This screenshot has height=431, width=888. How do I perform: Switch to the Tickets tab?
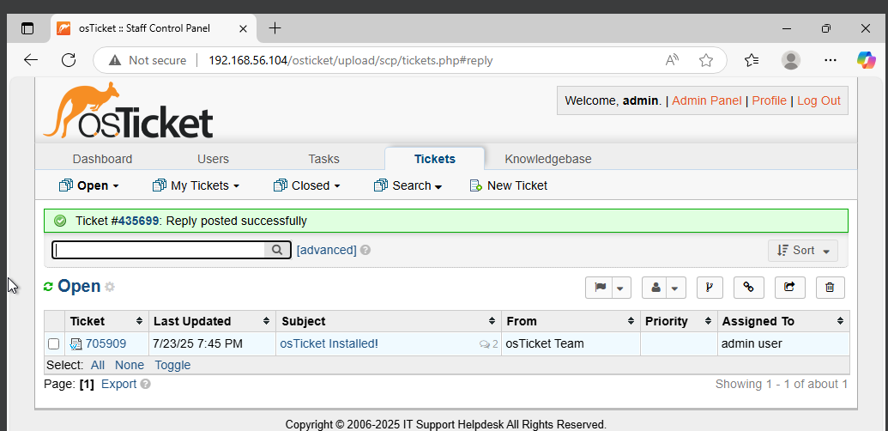click(434, 159)
